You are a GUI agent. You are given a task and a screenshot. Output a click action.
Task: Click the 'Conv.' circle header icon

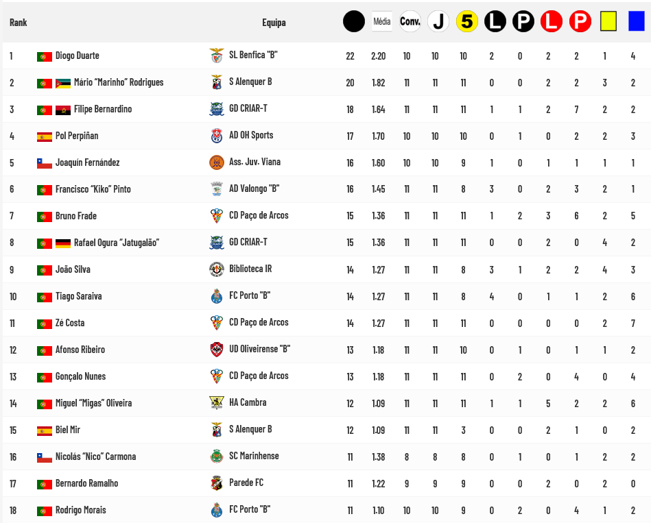point(410,22)
